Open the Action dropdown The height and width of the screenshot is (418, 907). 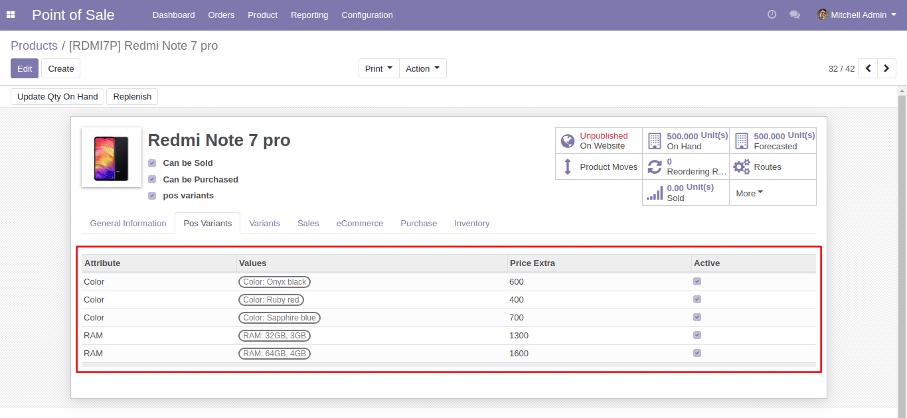click(423, 68)
